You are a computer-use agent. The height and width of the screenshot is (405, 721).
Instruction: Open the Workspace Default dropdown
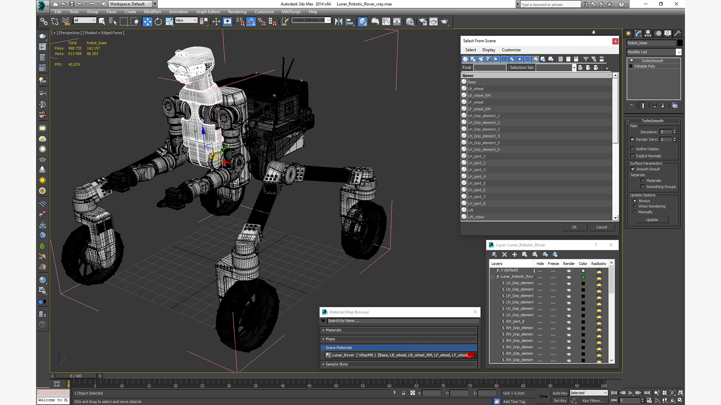click(x=150, y=4)
